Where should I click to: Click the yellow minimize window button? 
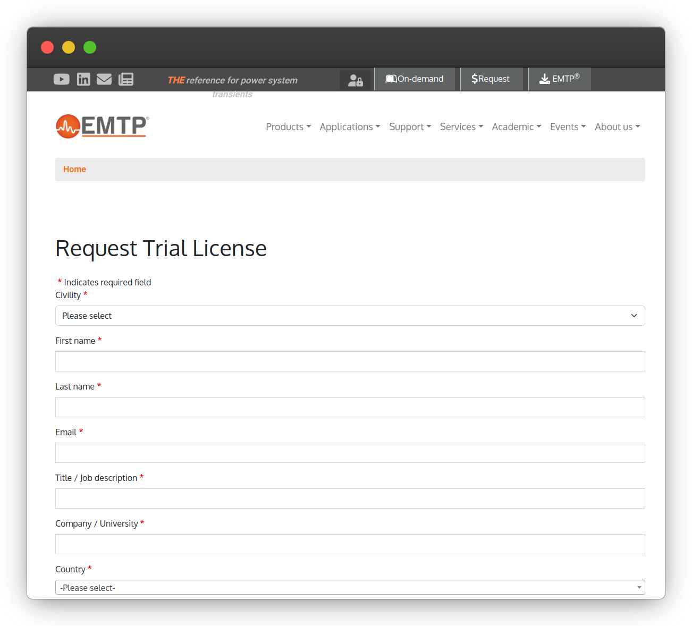[x=69, y=47]
